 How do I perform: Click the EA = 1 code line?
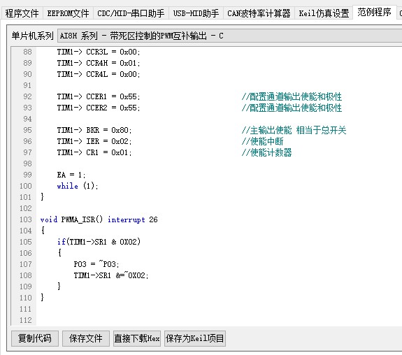[x=71, y=175]
